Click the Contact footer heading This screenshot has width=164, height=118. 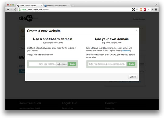point(111,103)
